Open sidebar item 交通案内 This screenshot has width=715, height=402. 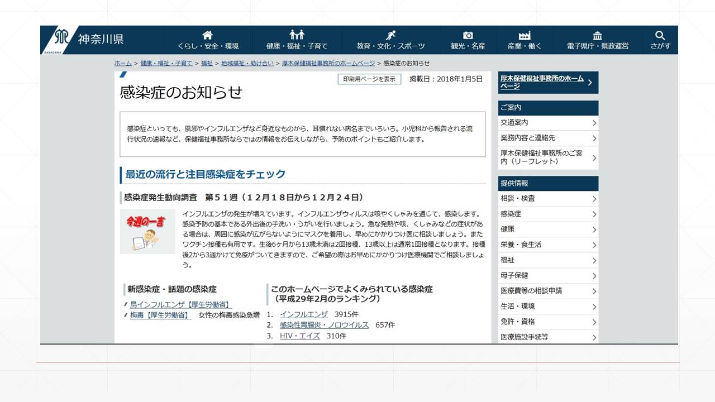click(548, 123)
